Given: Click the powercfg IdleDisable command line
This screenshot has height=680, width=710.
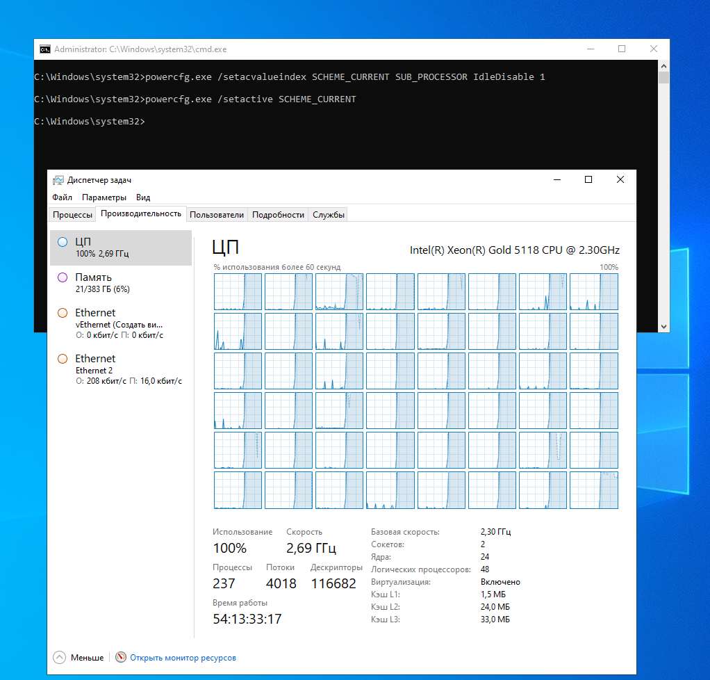Looking at the screenshot, I should click(x=290, y=77).
